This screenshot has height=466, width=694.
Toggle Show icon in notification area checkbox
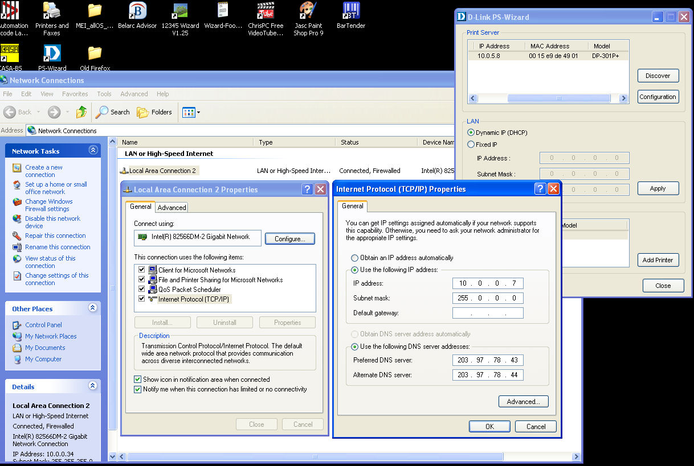[x=137, y=380]
